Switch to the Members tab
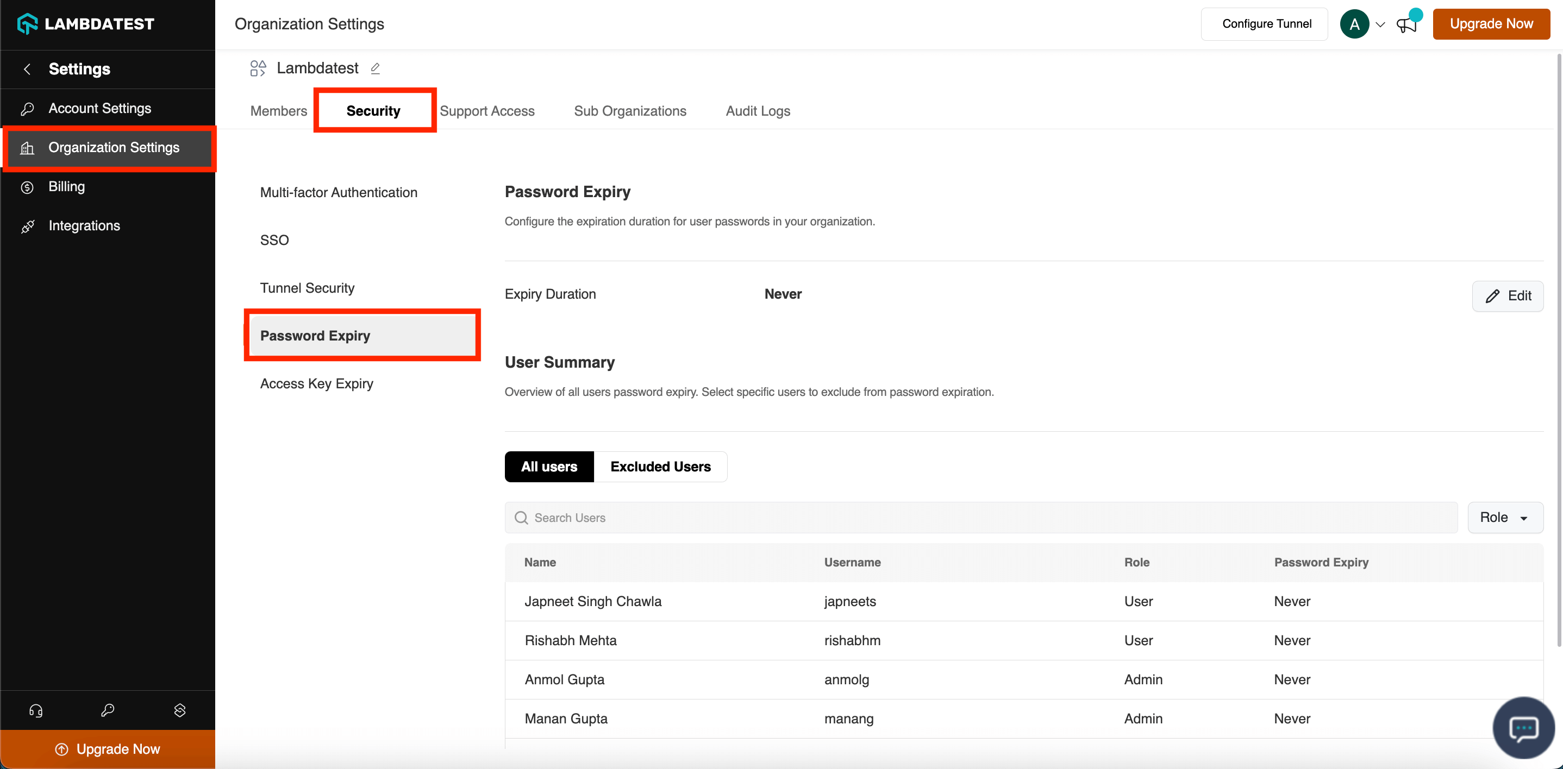The image size is (1563, 769). 278,111
